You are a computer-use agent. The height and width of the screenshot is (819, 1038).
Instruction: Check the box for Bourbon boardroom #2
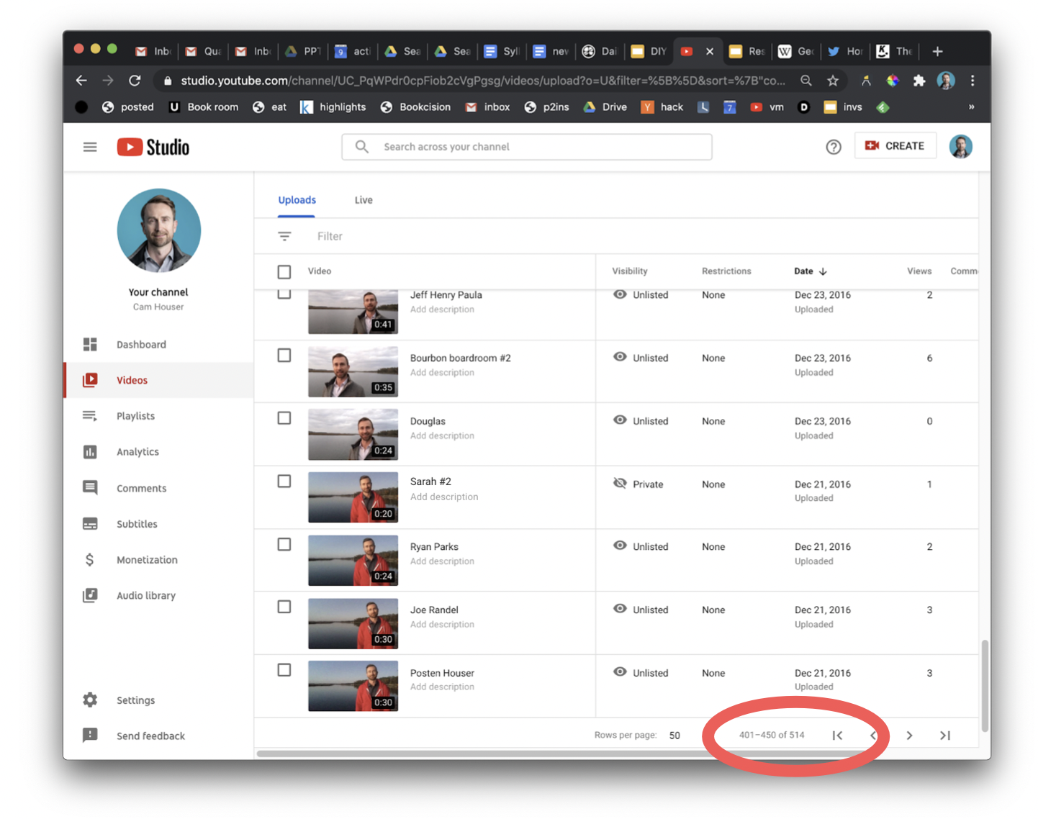284,356
